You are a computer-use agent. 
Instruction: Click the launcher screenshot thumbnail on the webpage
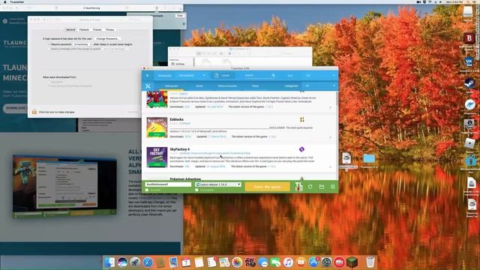pos(64,187)
